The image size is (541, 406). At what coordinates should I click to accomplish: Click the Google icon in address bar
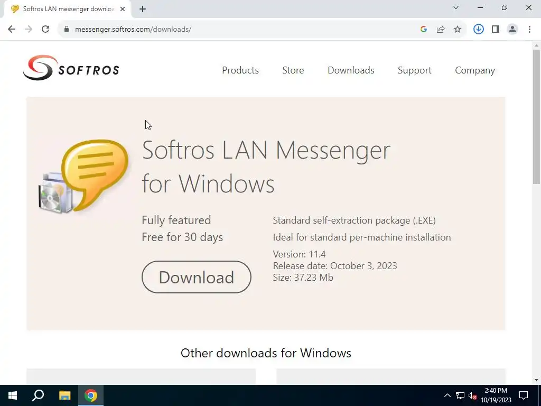click(x=424, y=30)
